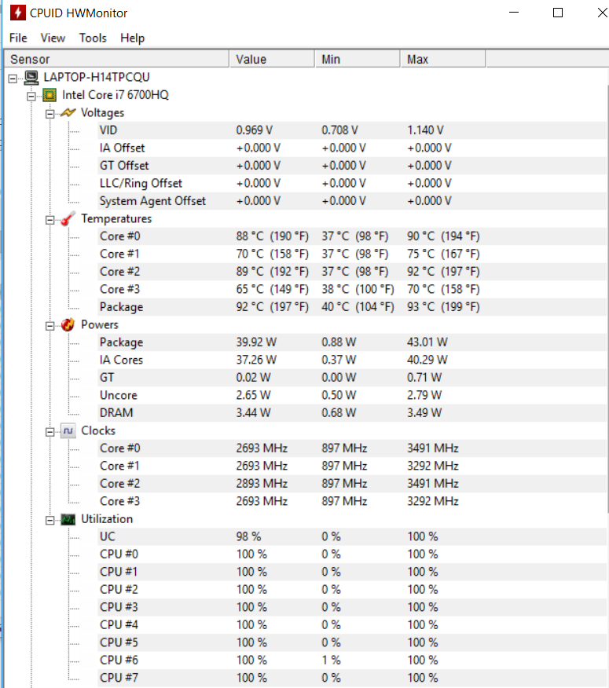Select the GT Offset row
The height and width of the screenshot is (688, 609).
click(x=352, y=166)
